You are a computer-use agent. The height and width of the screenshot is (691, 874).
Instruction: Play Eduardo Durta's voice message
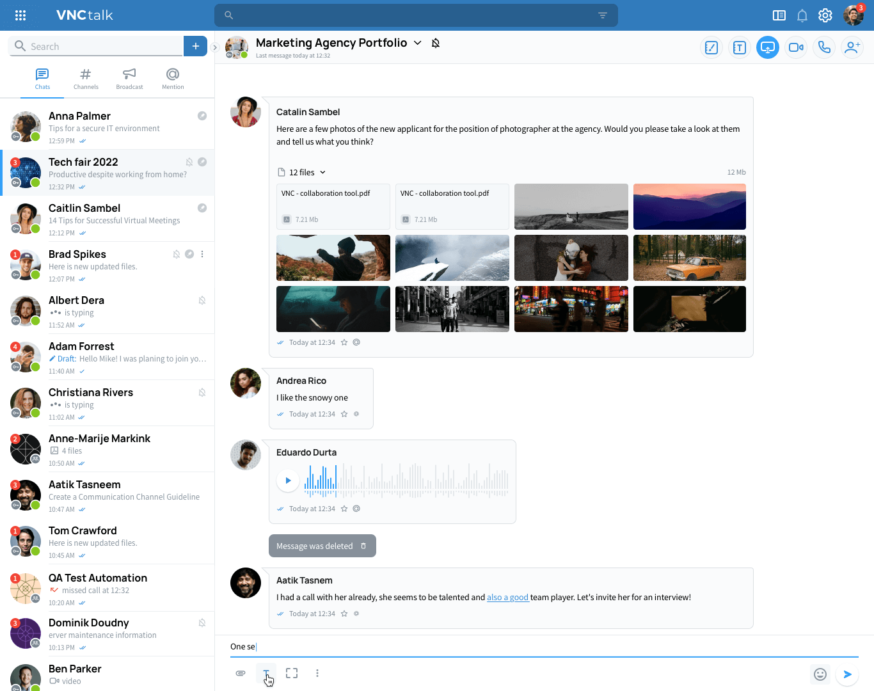click(288, 481)
